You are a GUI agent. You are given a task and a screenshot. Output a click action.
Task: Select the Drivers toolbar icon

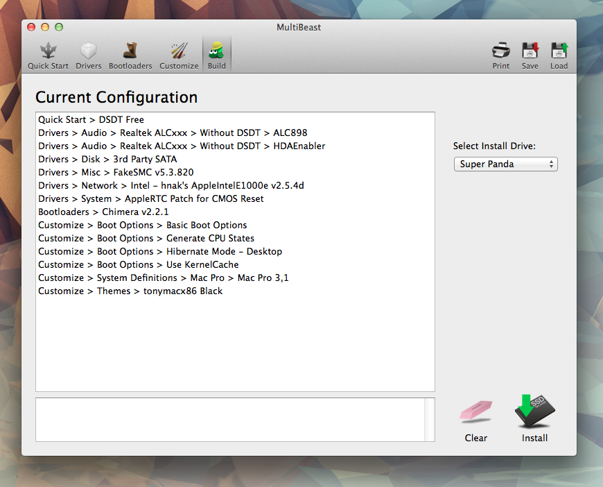coord(88,52)
